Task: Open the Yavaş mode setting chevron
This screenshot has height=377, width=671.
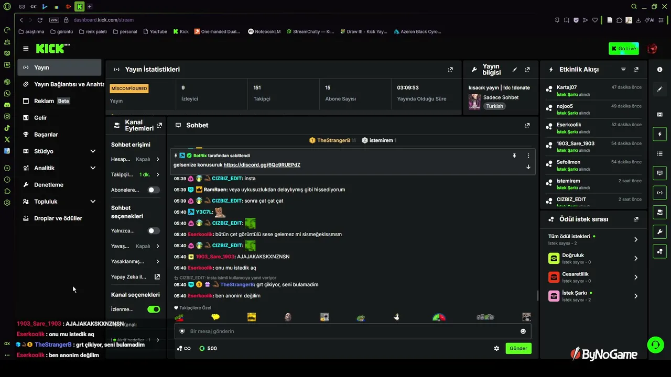Action: click(x=158, y=246)
